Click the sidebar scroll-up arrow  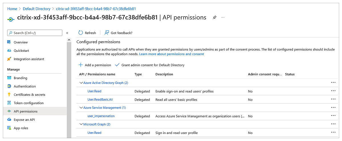click(x=69, y=40)
